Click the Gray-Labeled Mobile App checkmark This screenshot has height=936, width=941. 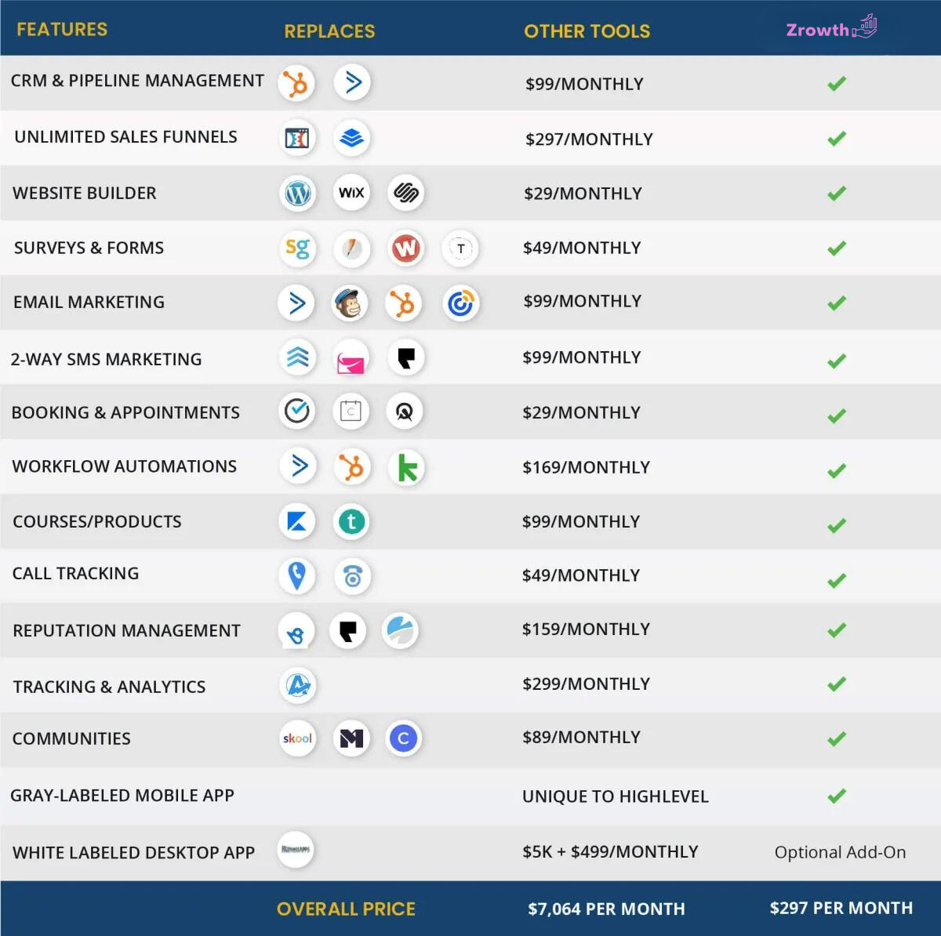pos(837,796)
